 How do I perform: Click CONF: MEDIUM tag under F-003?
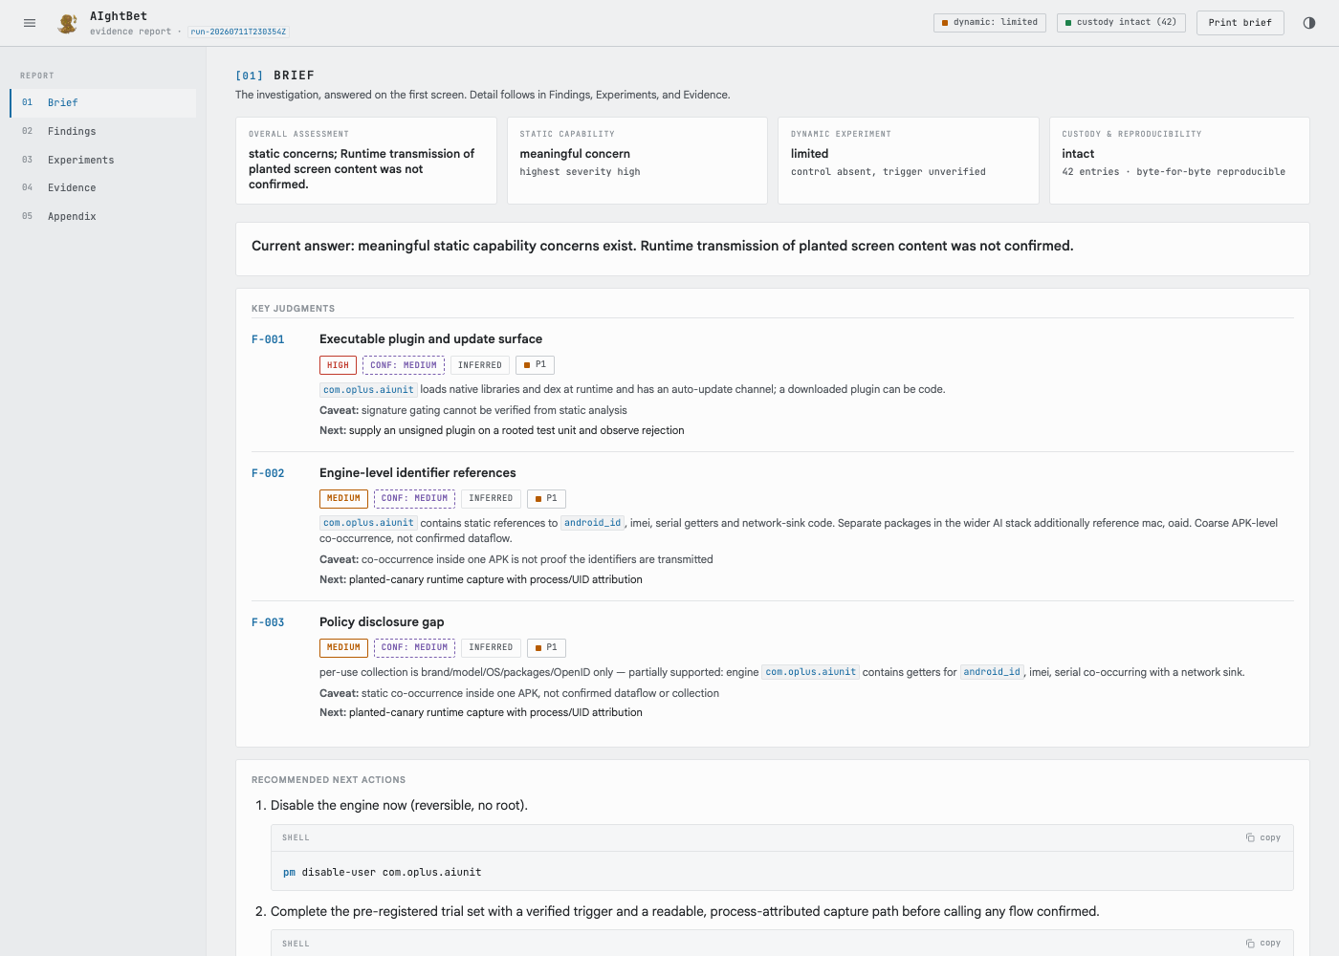click(414, 647)
